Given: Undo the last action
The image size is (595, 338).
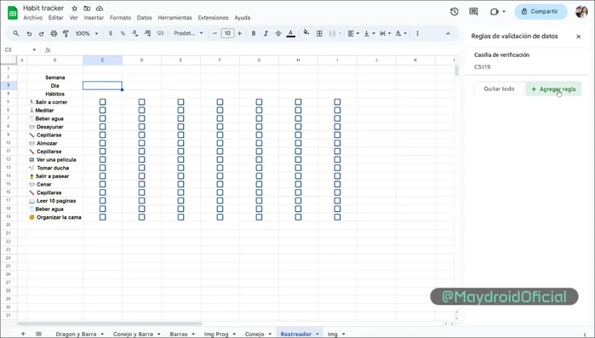Looking at the screenshot, I should click(x=29, y=33).
